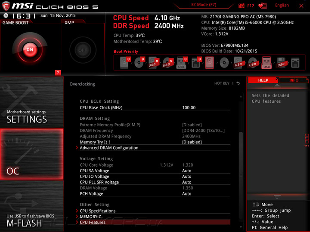Screen dimensions: 310x232
Task: Open the DRAM Frequency DDR4-2400 value
Action: pyautogui.click(x=203, y=131)
